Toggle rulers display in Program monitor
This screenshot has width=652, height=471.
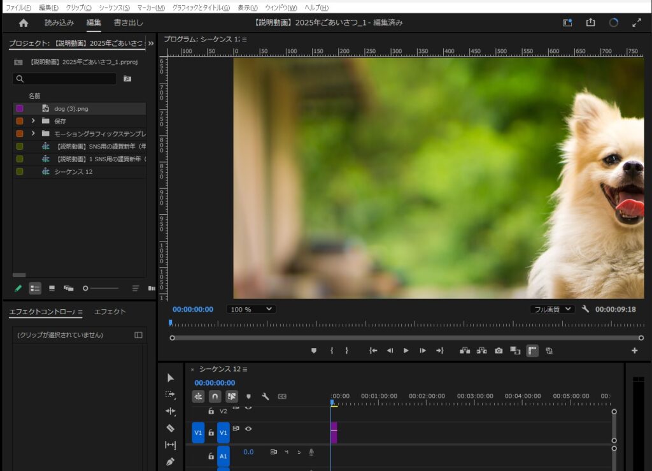pyautogui.click(x=532, y=351)
